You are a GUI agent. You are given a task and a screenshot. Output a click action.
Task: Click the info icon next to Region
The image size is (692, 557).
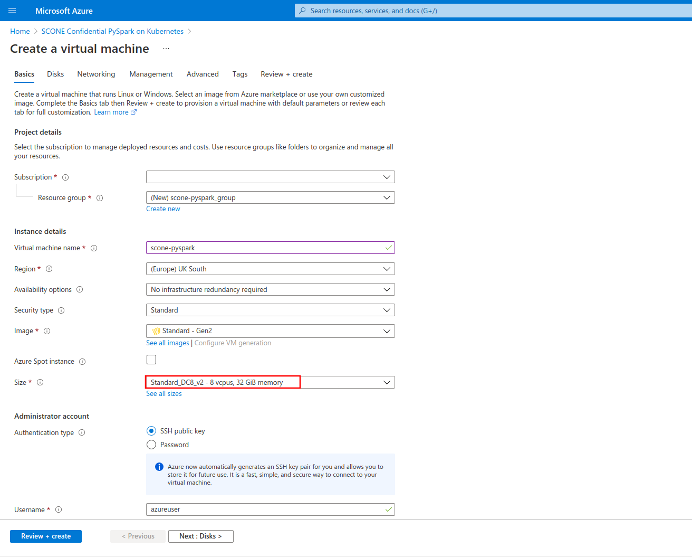49,269
